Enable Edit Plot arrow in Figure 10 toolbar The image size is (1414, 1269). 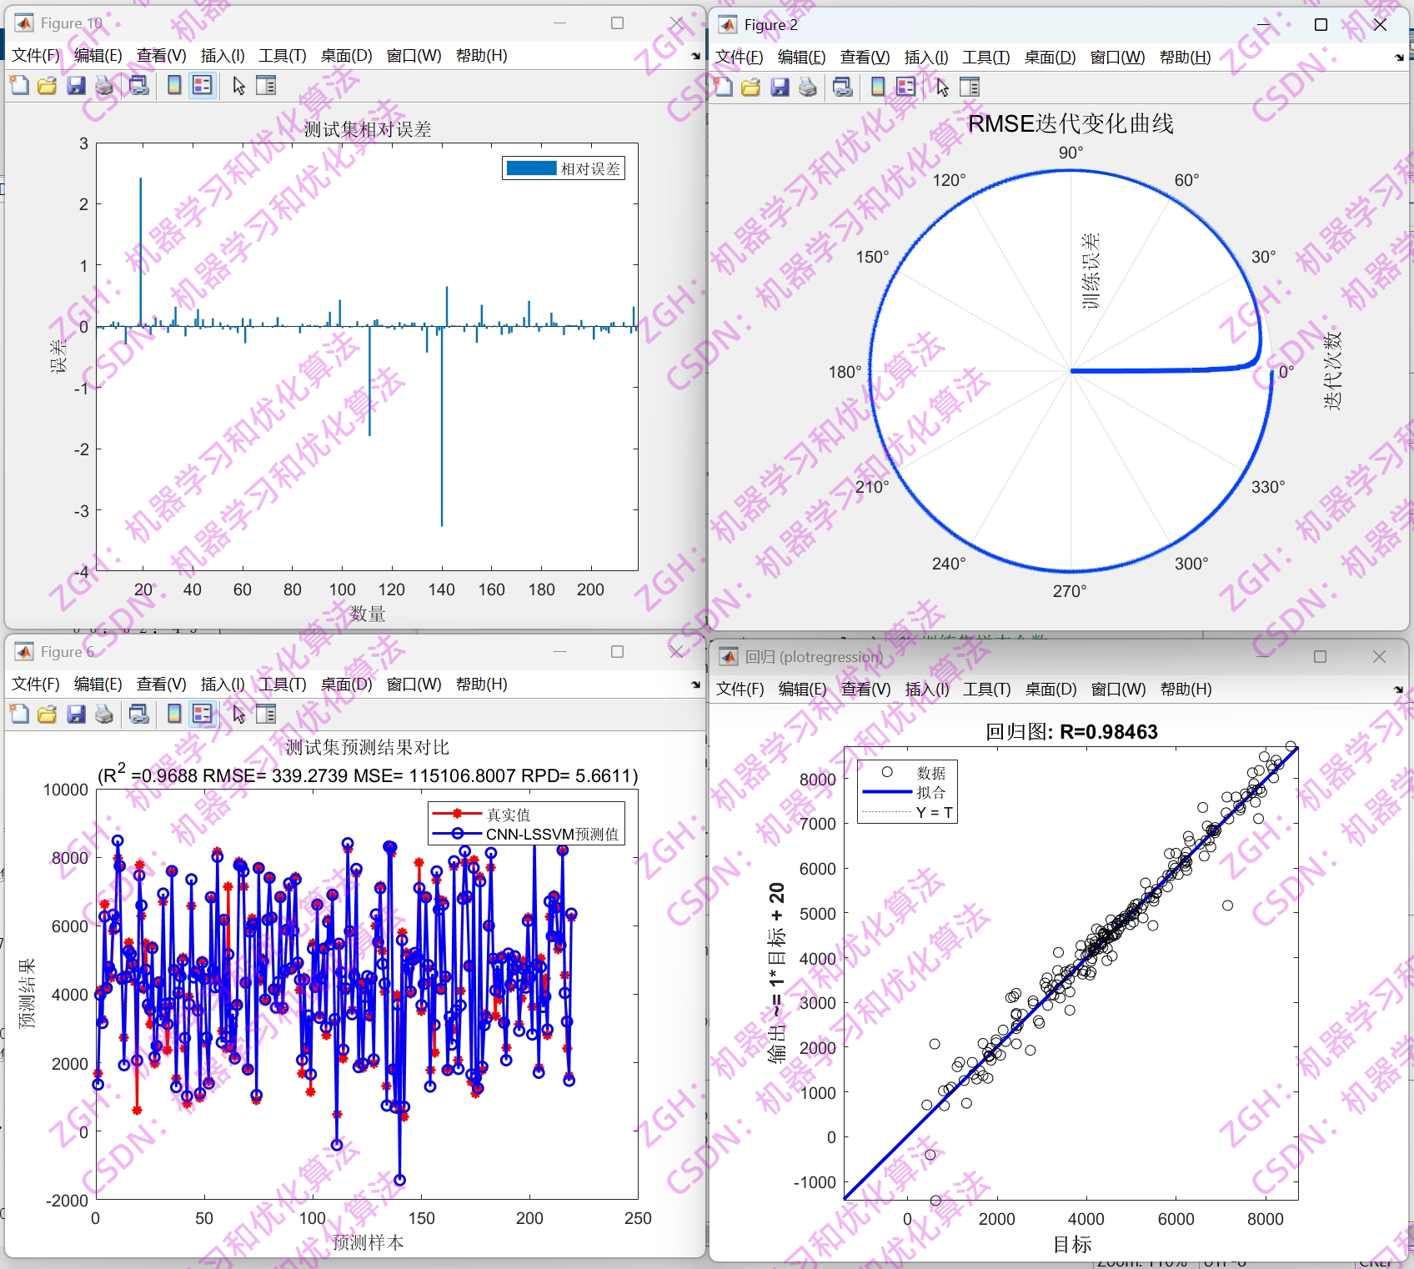[x=238, y=85]
